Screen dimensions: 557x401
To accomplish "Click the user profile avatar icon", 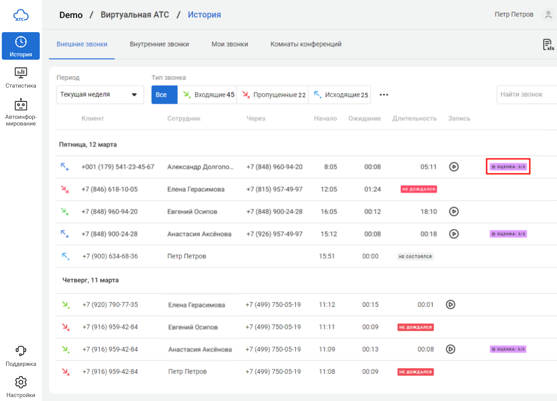I will click(x=548, y=15).
